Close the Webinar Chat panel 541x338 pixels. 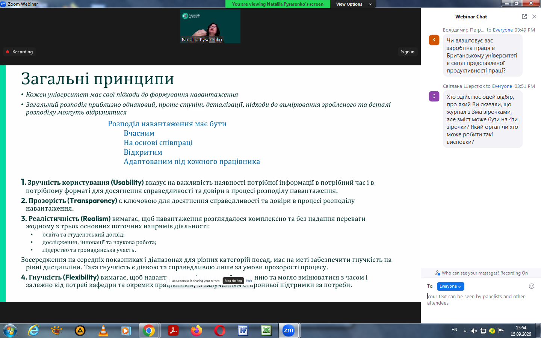tap(534, 17)
